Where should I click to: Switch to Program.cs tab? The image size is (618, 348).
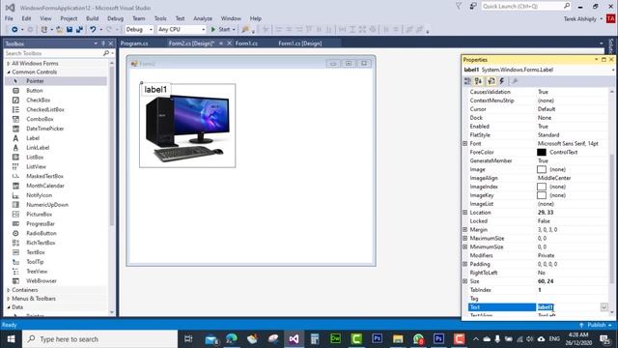pyautogui.click(x=134, y=43)
